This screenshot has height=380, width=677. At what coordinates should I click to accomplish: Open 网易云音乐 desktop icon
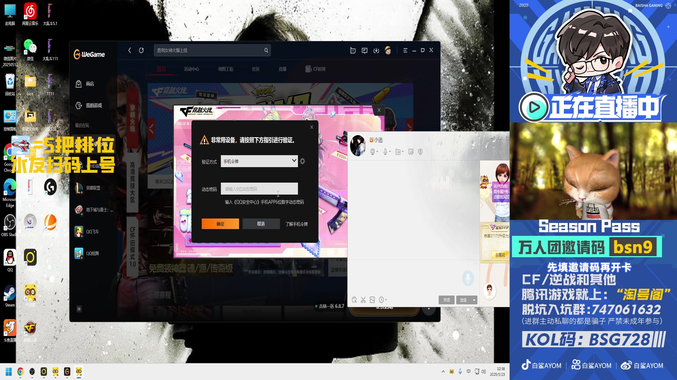pos(30,15)
